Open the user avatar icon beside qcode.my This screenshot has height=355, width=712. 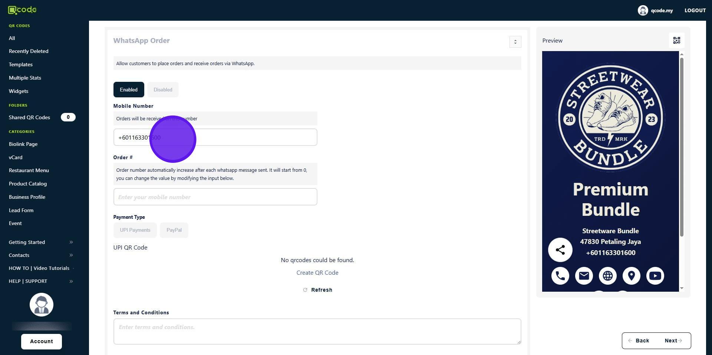643,10
